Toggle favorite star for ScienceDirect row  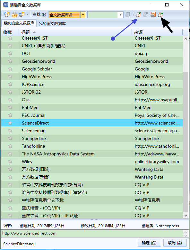[x=10, y=123]
